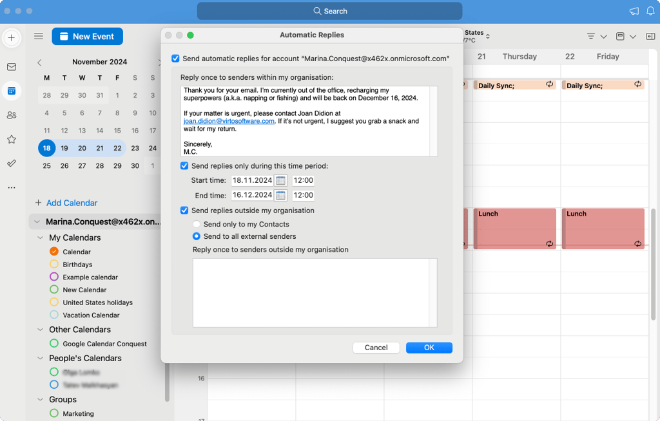Viewport: 660px width, 421px height.
Task: Open the weather location dropdown next to States
Action: click(488, 37)
